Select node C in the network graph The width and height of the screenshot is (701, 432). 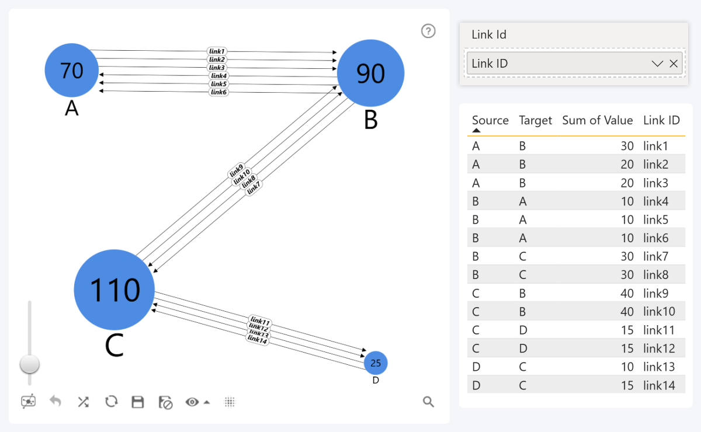coord(113,289)
